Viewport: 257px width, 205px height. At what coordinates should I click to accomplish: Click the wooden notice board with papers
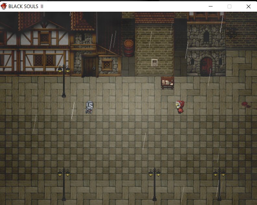(x=167, y=83)
